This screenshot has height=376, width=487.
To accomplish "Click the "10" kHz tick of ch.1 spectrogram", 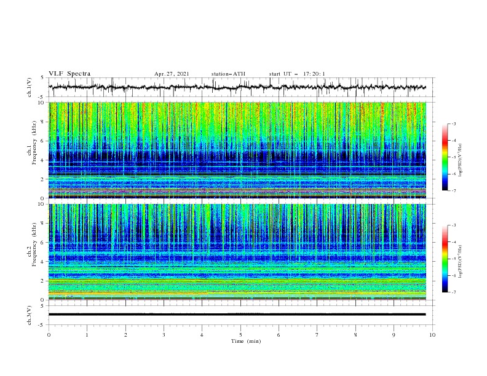I will tap(42, 103).
